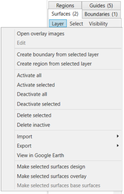Open the Visibility menu
The height and width of the screenshot is (194, 124).
click(98, 24)
